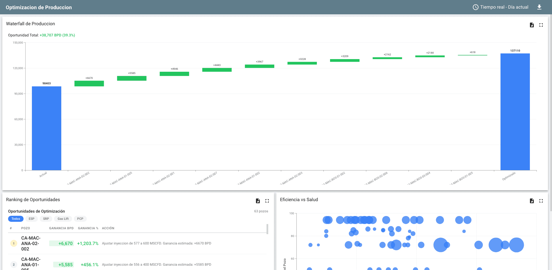
Task: Expand Eficiencia vs Salud to fullscreen
Action: pos(541,201)
